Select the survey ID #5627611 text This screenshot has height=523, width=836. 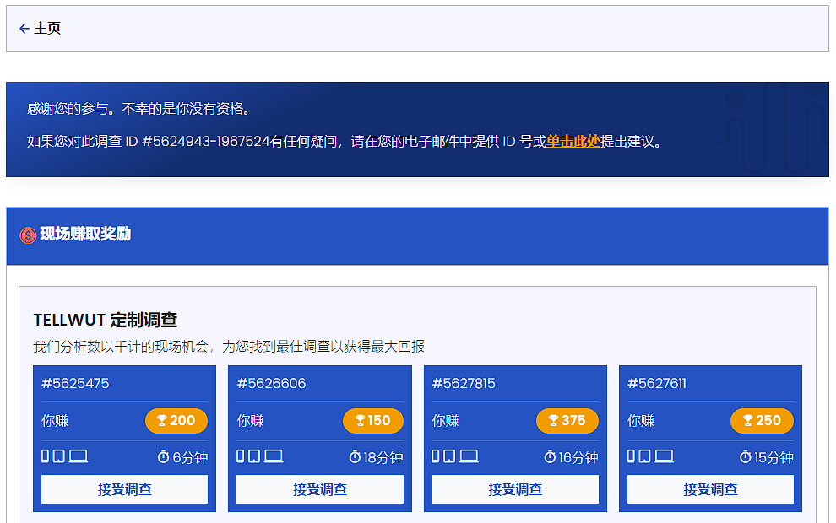(657, 384)
